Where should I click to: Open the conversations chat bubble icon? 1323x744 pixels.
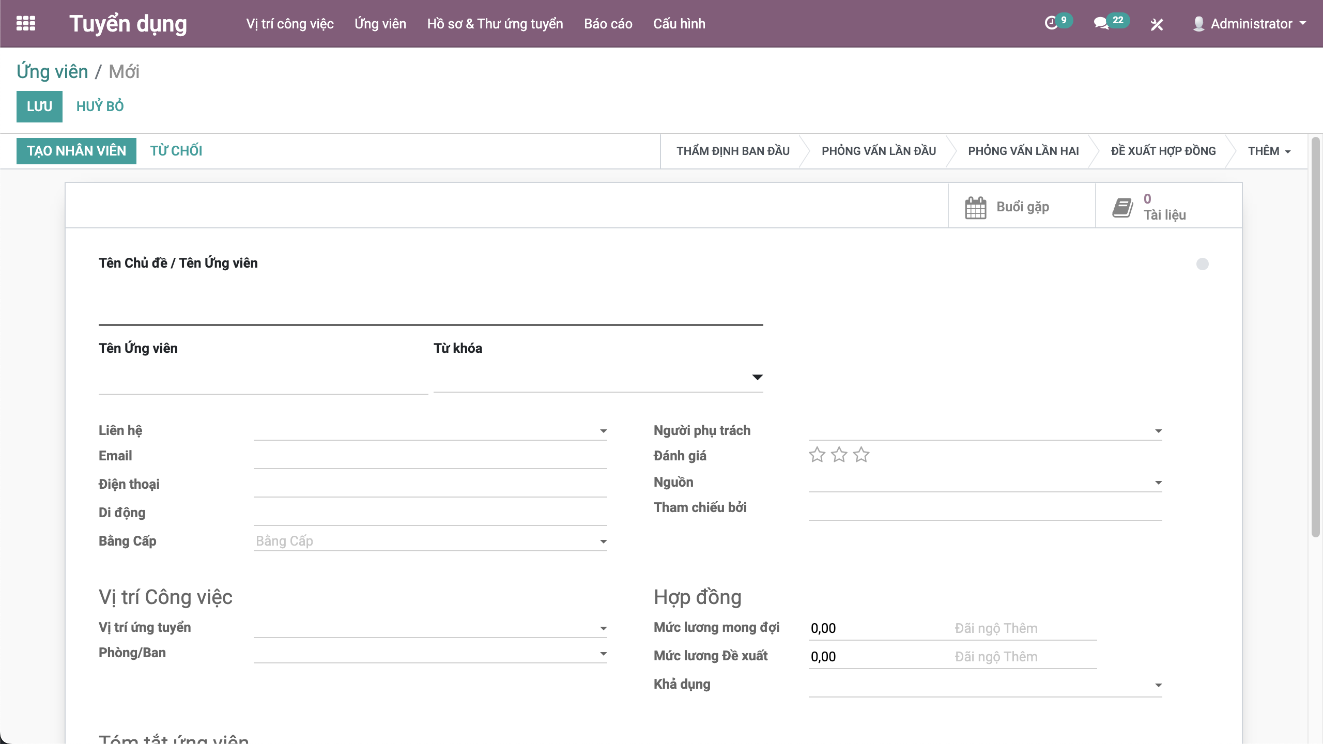tap(1101, 24)
